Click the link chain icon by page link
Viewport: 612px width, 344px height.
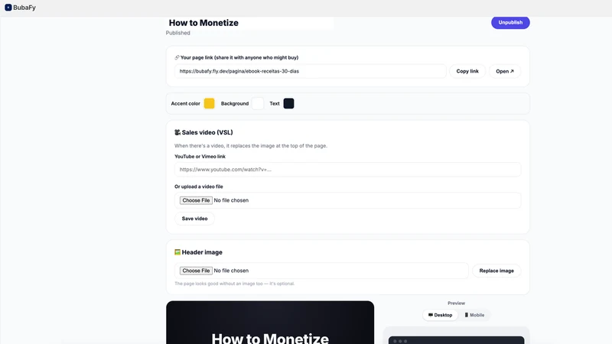click(x=177, y=57)
